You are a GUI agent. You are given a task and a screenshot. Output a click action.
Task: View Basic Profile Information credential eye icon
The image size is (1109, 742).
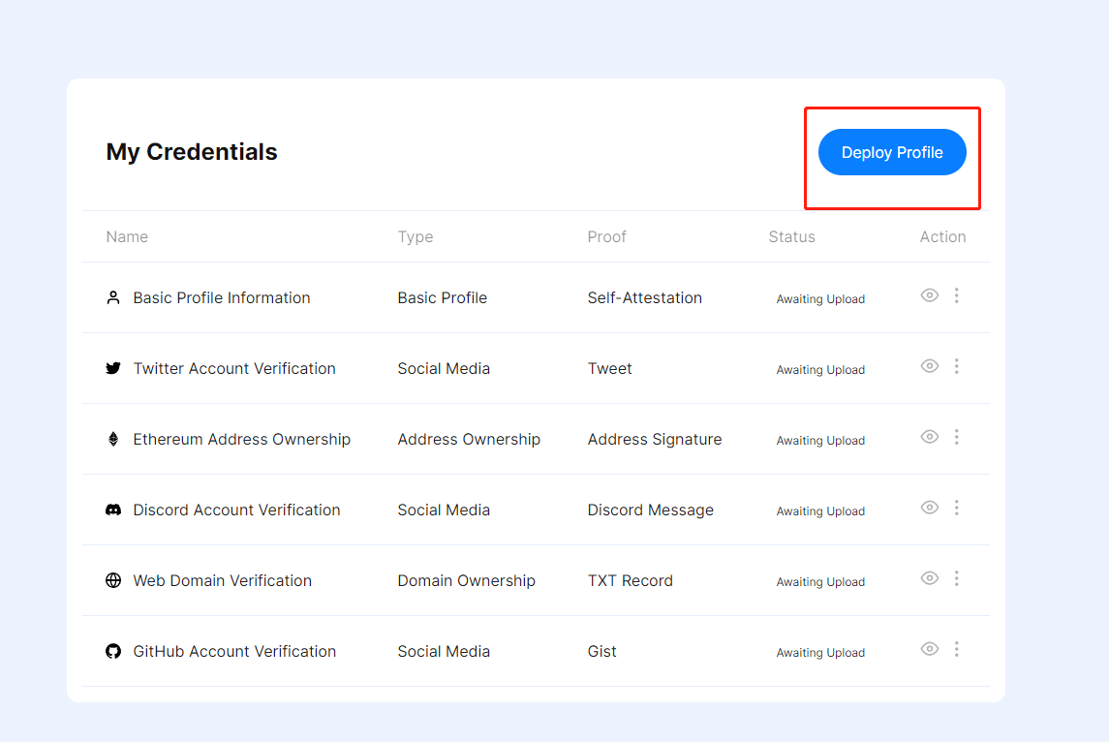(930, 295)
